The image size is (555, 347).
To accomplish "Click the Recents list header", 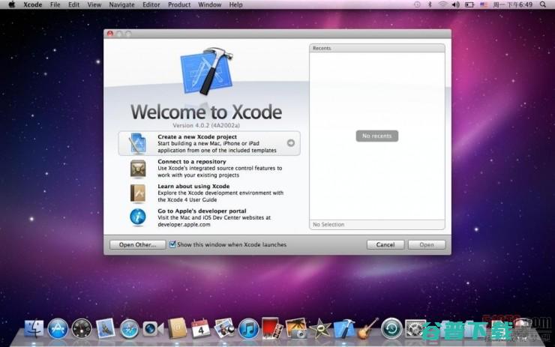I will pyautogui.click(x=377, y=48).
